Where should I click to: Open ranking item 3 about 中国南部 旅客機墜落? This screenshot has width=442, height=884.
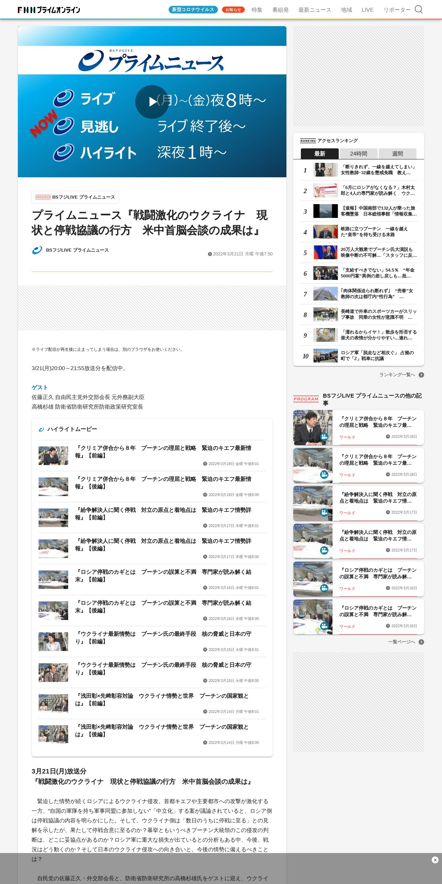(x=358, y=211)
